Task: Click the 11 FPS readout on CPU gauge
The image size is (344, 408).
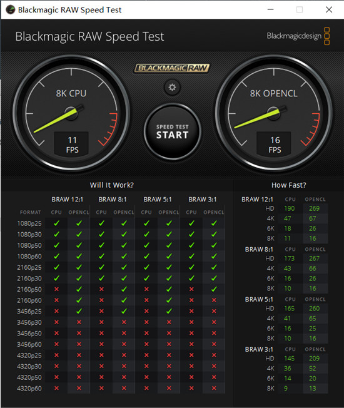Action: tap(71, 145)
